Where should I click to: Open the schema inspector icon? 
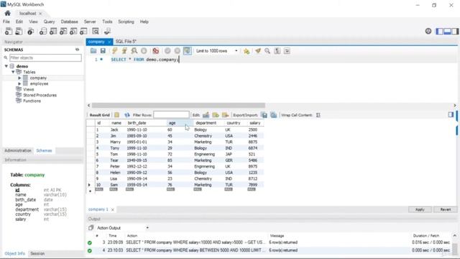tap(30, 31)
